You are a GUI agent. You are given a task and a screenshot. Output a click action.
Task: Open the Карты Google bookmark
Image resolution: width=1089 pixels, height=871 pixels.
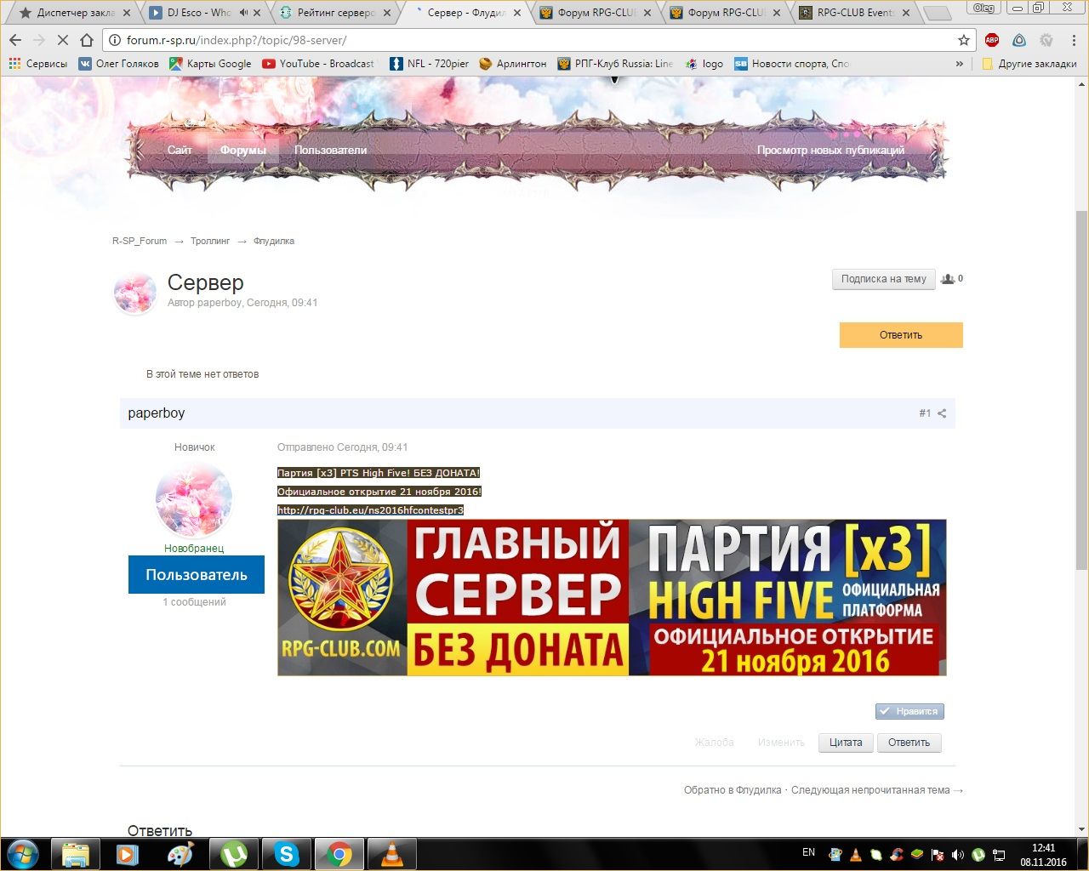pyautogui.click(x=210, y=64)
